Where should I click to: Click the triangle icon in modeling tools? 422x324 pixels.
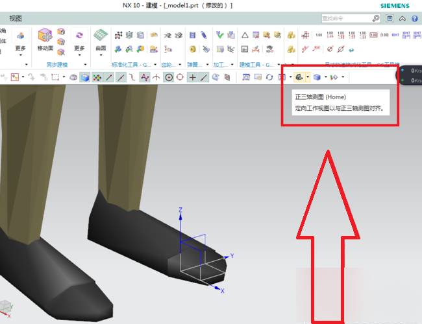(245, 35)
